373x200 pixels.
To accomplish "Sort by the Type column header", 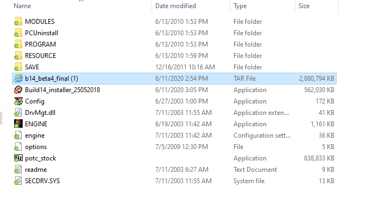I will click(x=240, y=6).
